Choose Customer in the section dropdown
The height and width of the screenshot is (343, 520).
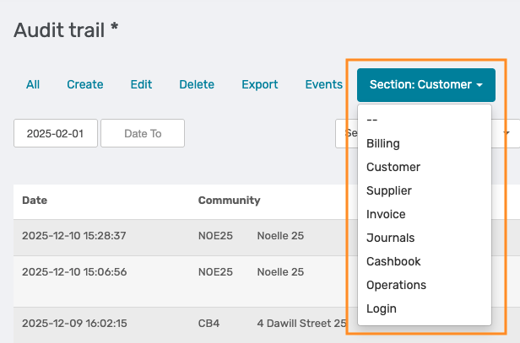tap(393, 167)
